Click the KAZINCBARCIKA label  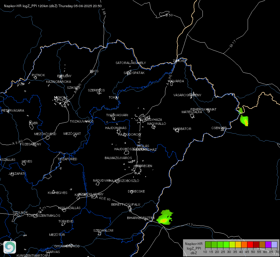59,82
